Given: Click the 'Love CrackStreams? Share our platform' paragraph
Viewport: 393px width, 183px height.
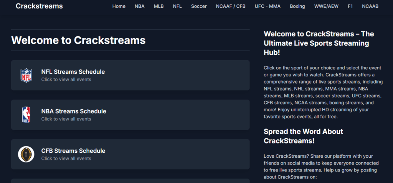Looking at the screenshot, I should [x=321, y=167].
